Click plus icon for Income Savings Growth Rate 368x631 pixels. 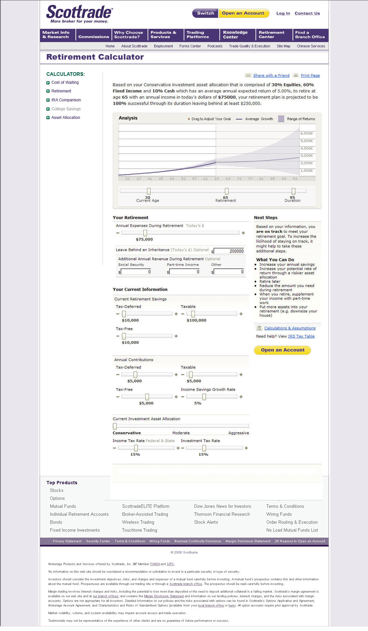coord(241,397)
